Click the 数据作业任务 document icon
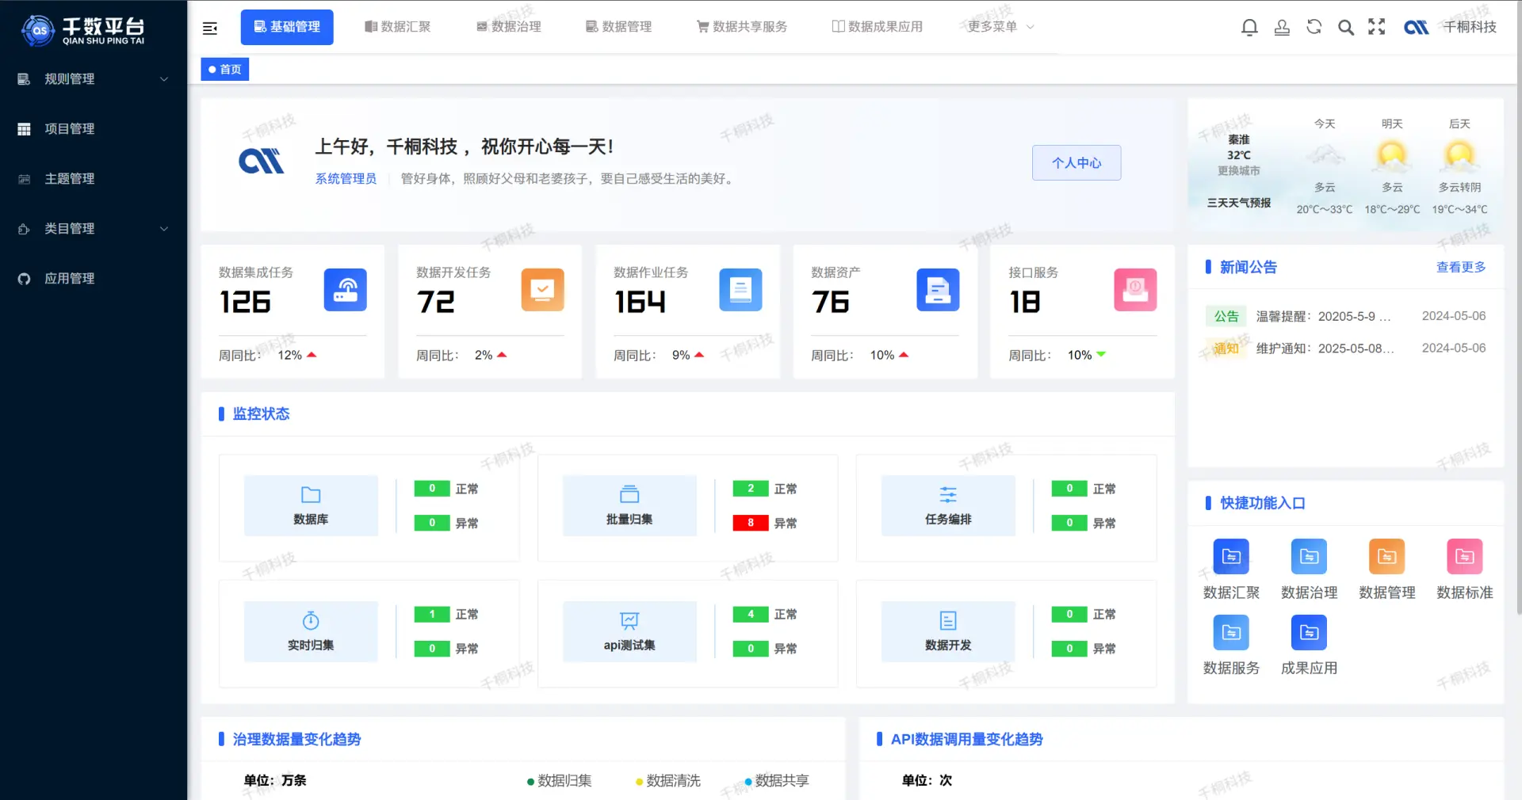The height and width of the screenshot is (800, 1522). (740, 290)
